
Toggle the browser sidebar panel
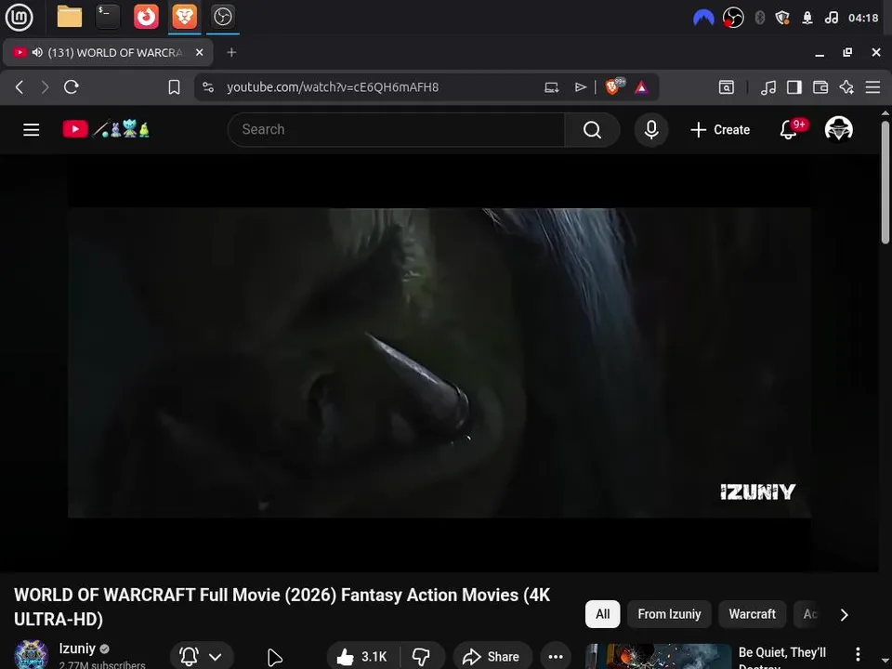coord(794,87)
